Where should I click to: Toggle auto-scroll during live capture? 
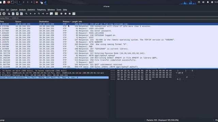tap(51, 14)
